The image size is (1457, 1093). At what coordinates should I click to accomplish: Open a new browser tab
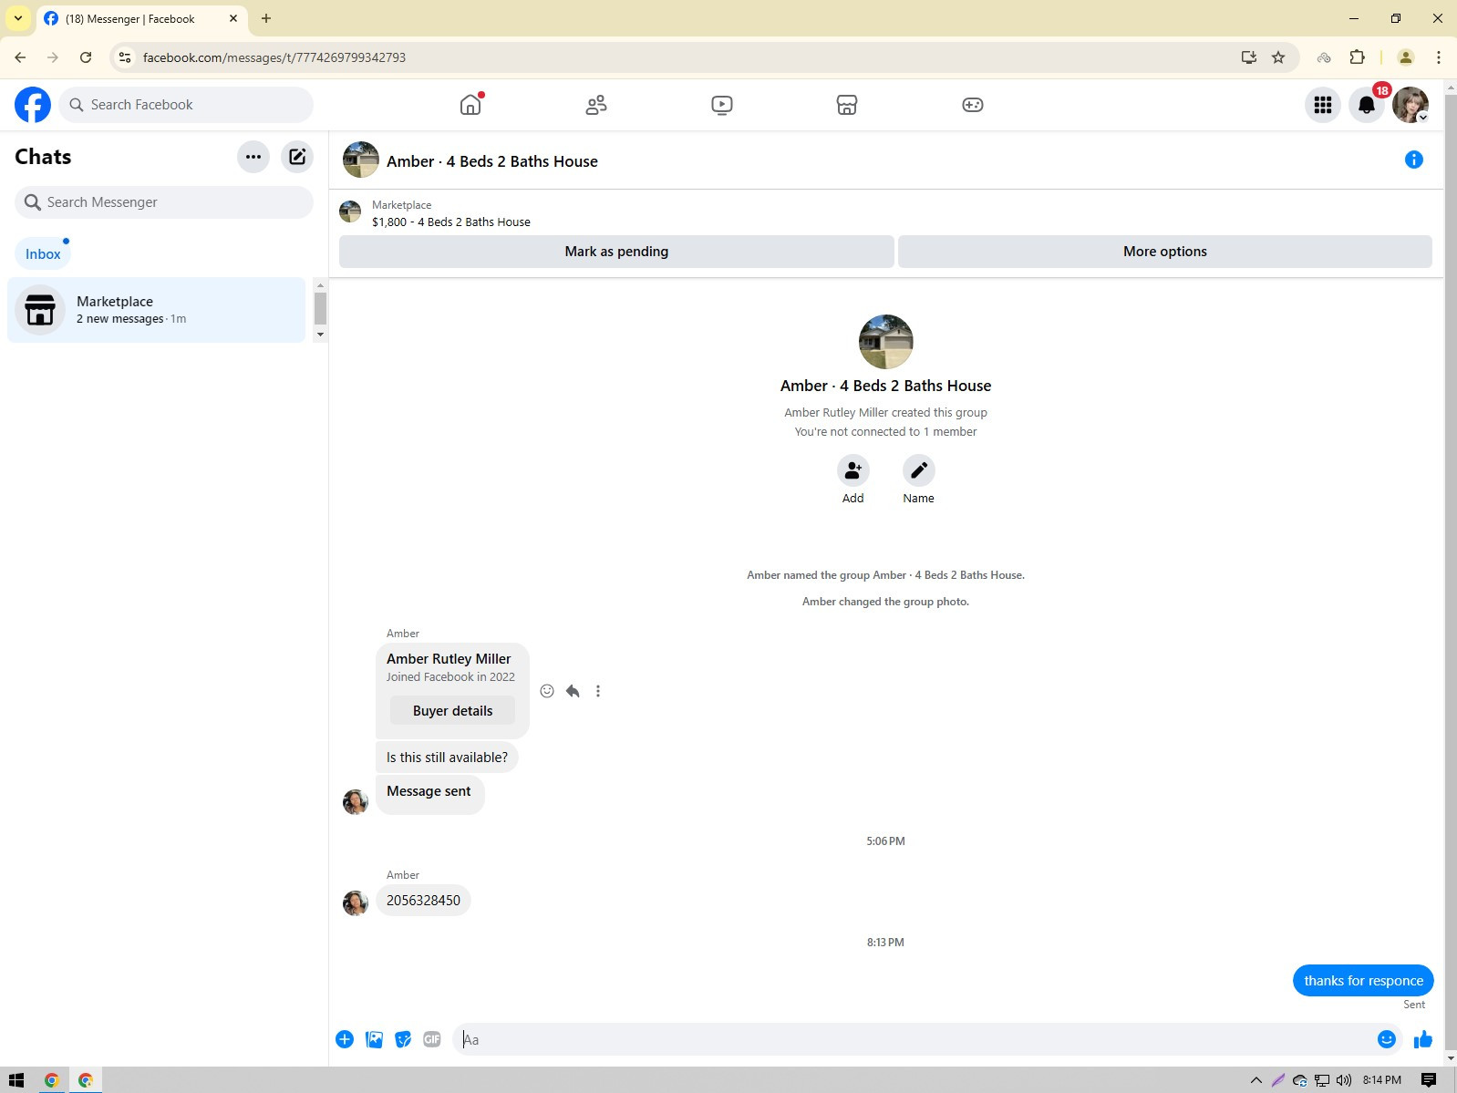tap(266, 18)
